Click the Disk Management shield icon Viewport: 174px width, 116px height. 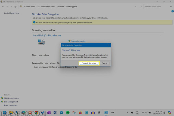(x=2, y=102)
